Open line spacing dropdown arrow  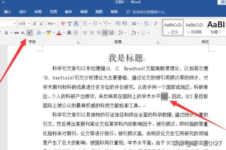pos(125,33)
